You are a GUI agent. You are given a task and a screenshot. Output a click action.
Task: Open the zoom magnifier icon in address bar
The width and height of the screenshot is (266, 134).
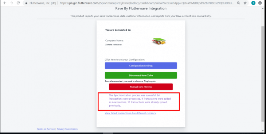[x=238, y=3]
